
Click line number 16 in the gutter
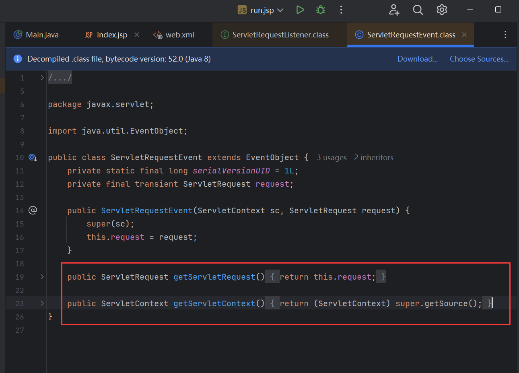coord(20,237)
